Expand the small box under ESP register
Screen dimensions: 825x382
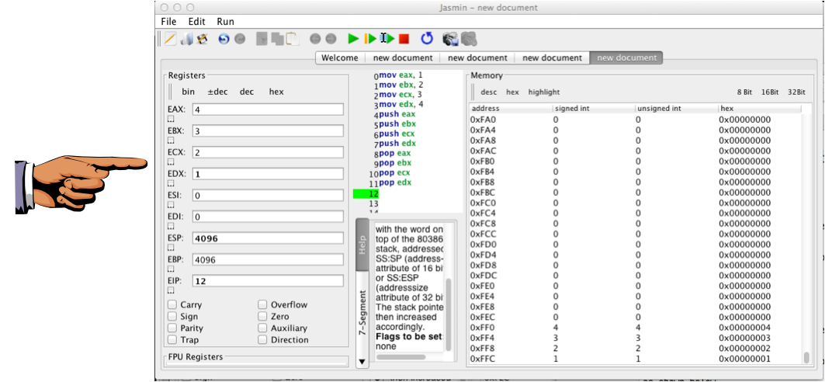(171, 248)
